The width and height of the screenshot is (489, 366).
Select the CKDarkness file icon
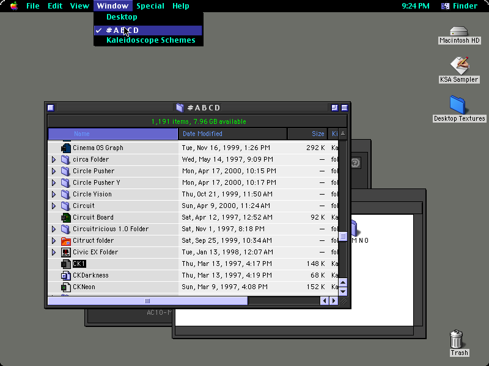pyautogui.click(x=66, y=276)
